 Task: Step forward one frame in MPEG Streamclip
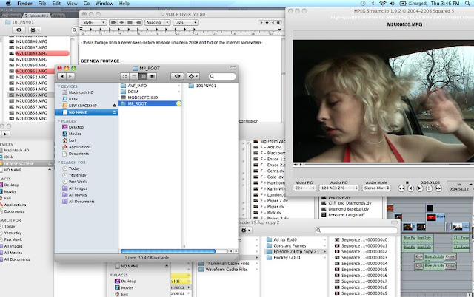click(x=429, y=188)
